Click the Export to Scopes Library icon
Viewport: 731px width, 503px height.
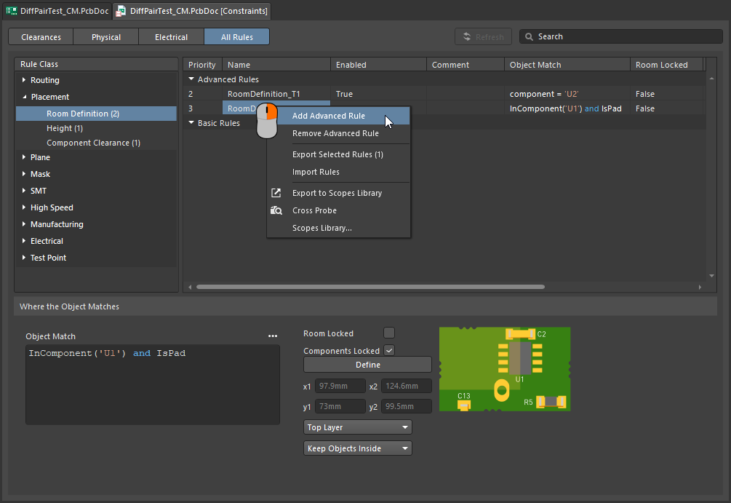click(276, 193)
